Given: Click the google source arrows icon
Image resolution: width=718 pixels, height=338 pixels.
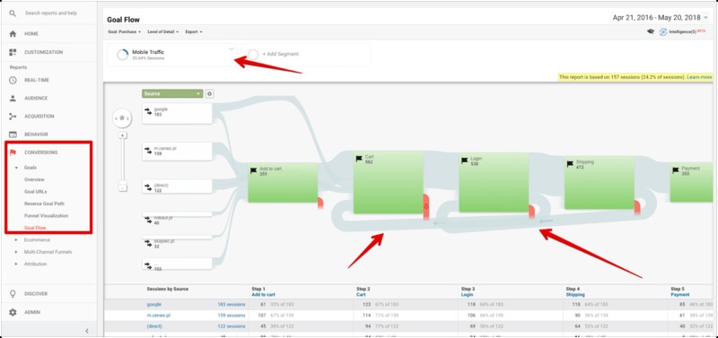Looking at the screenshot, I should pyautogui.click(x=148, y=111).
